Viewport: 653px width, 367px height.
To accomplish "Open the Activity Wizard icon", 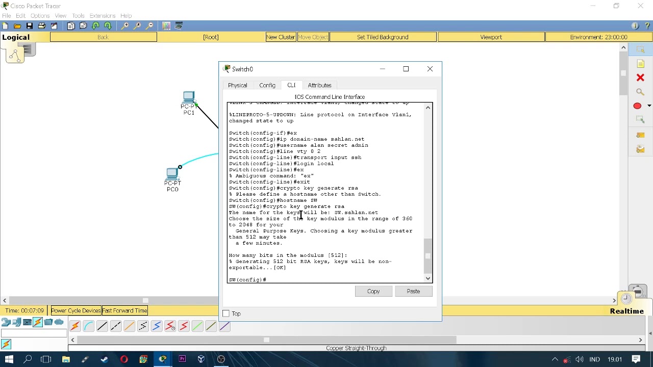I will (x=54, y=26).
